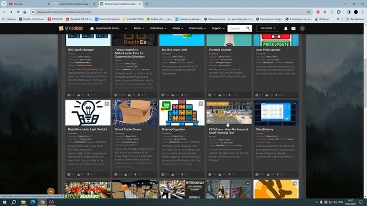Focus the Nexus Mods search field

tap(237, 28)
